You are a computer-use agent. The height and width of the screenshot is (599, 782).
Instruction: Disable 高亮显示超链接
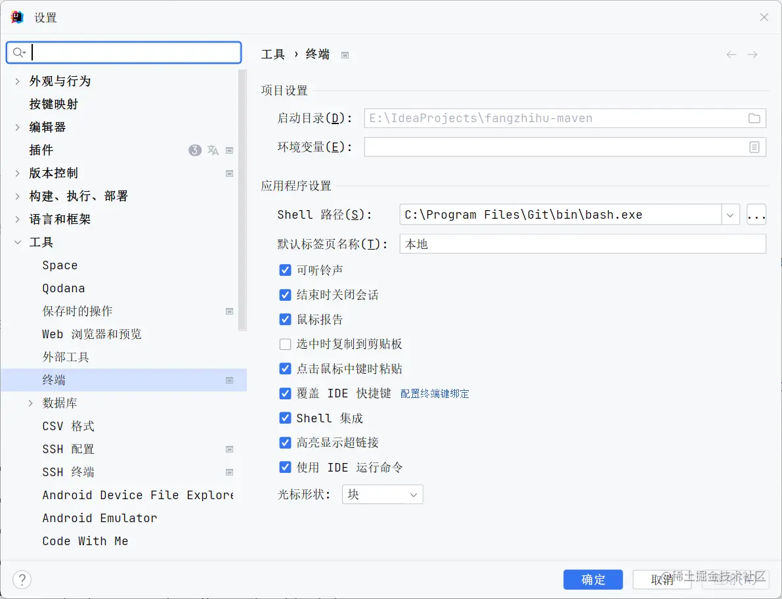point(285,443)
